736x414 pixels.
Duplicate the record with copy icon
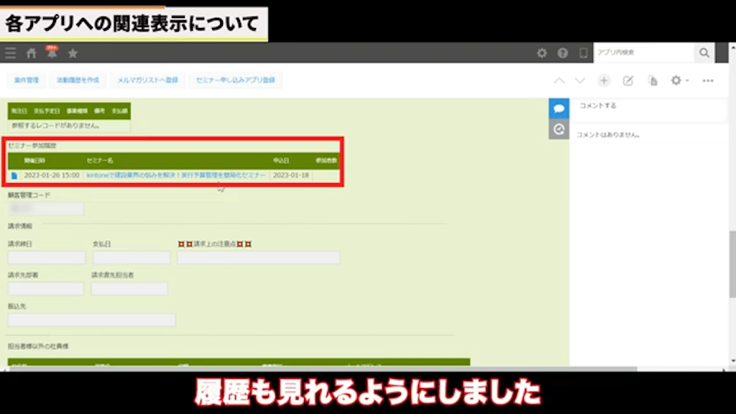pos(652,80)
